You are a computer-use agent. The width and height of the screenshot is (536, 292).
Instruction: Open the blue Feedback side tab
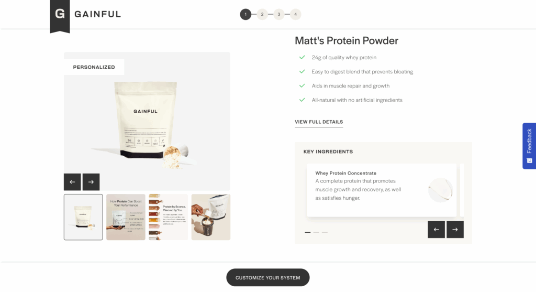[x=529, y=146]
